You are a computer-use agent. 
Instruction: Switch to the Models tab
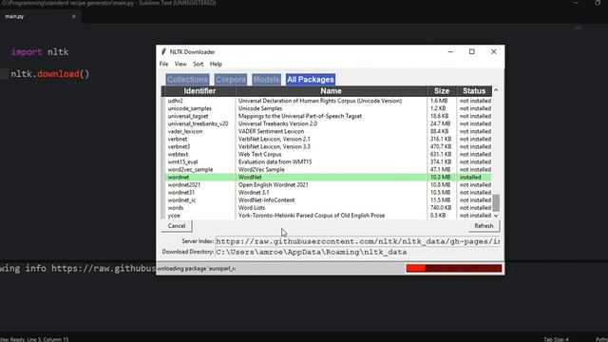pos(266,80)
